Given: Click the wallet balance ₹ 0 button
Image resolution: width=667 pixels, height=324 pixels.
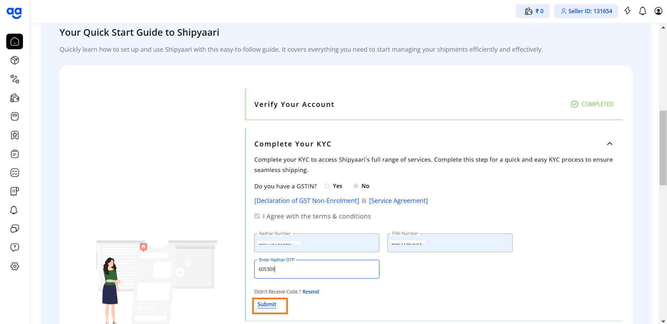Looking at the screenshot, I should coord(533,11).
